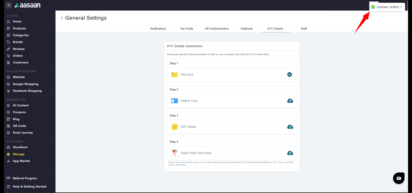Click the aasaan logo in header
Viewport: 412px width, 193px height.
[x=27, y=5]
